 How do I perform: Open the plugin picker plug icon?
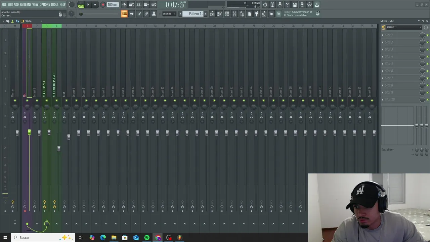coord(256,14)
